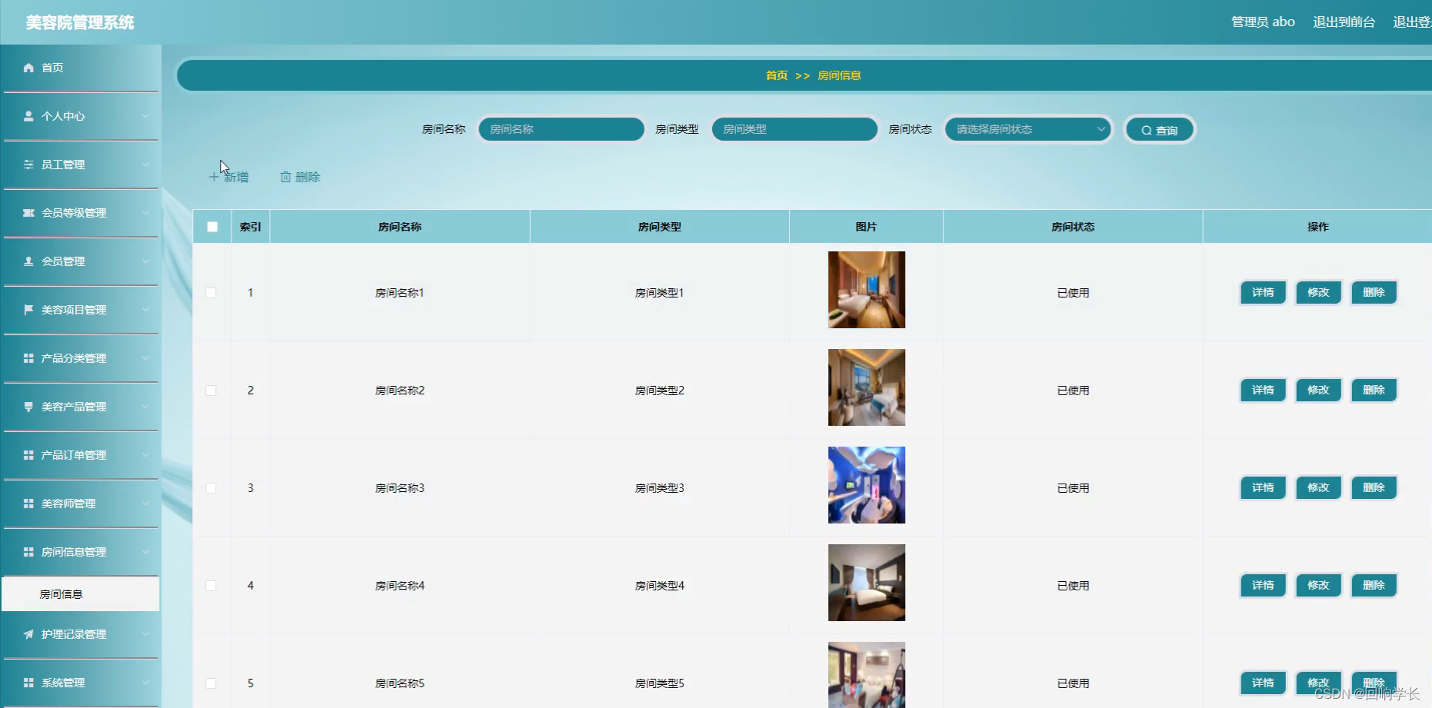Check the select-all checkbox in table header
This screenshot has width=1432, height=708.
coord(212,226)
